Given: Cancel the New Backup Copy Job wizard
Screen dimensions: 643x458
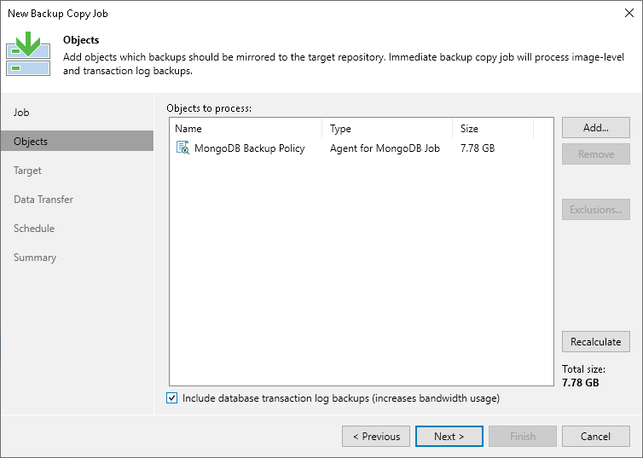Looking at the screenshot, I should [x=596, y=437].
